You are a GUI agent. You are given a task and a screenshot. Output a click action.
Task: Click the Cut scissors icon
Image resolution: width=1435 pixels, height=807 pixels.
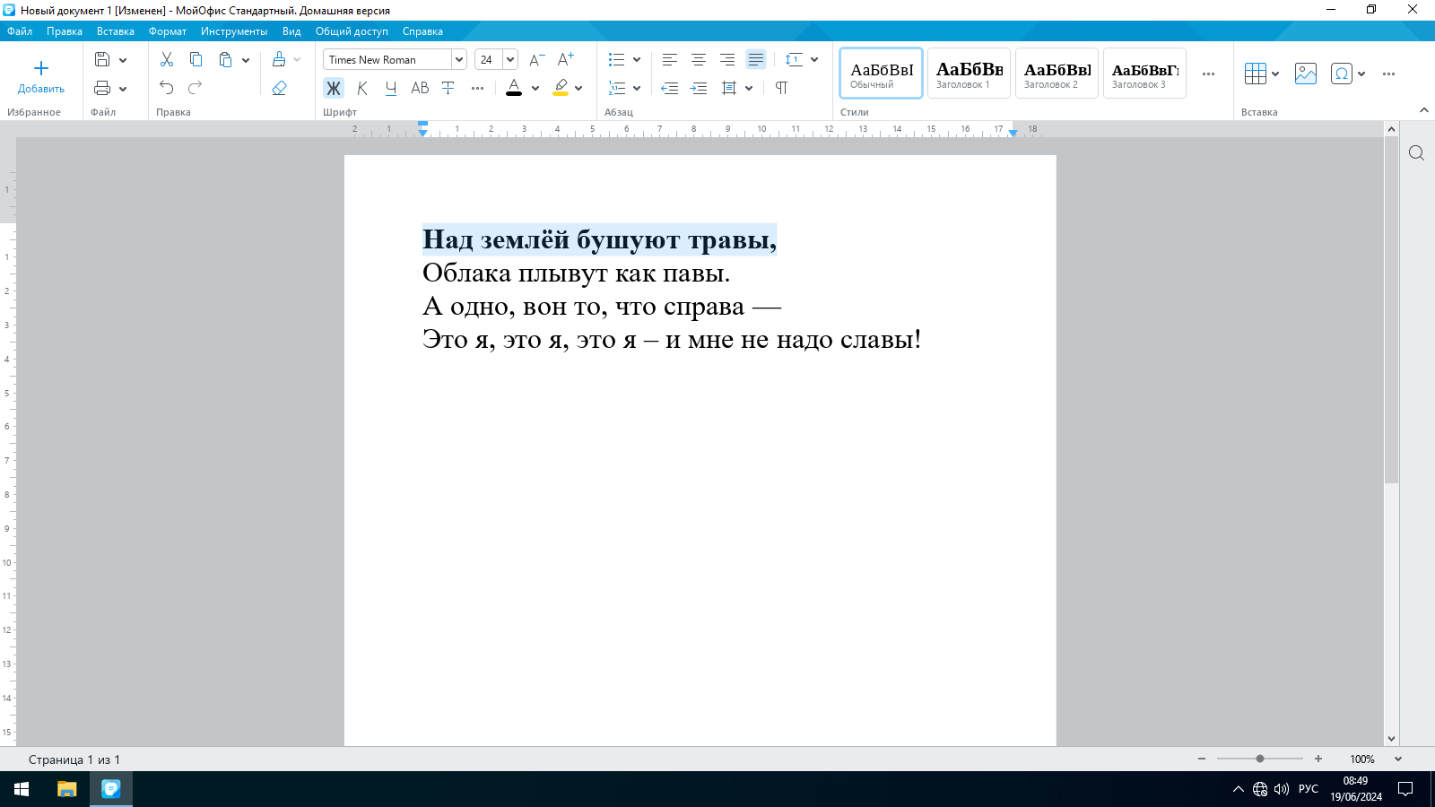click(x=167, y=59)
